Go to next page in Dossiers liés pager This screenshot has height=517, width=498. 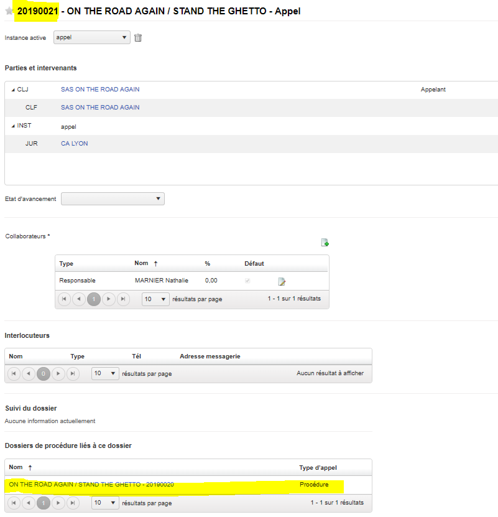point(58,503)
